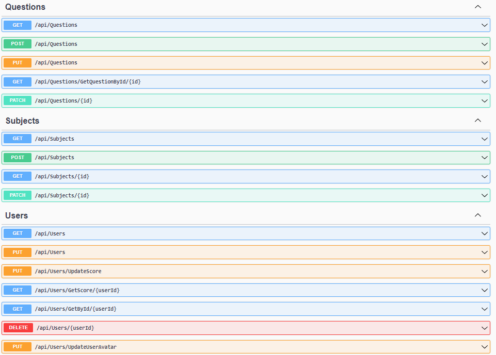
Task: Click /api/Users path text in GET row
Action: (x=50, y=233)
